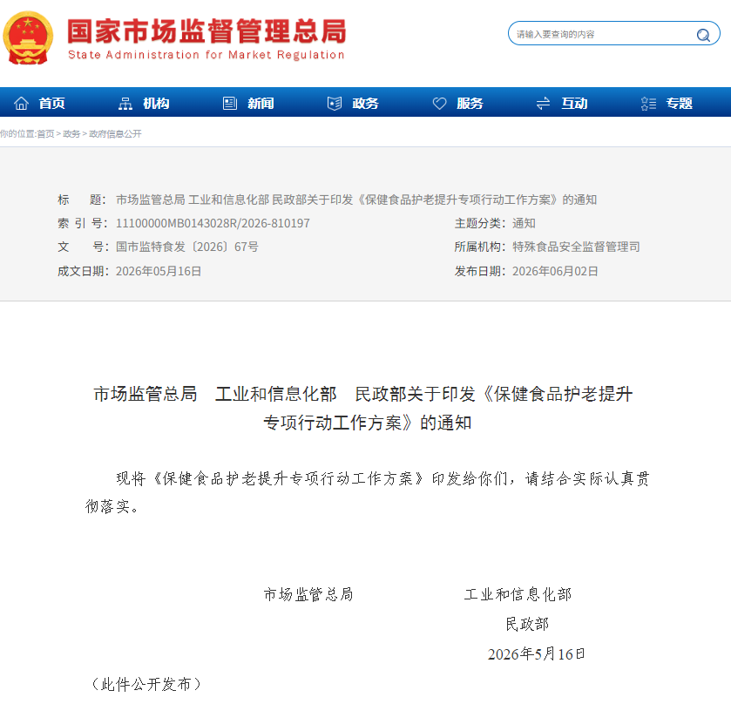Click the newspaper icon beside 新闻

click(x=230, y=103)
